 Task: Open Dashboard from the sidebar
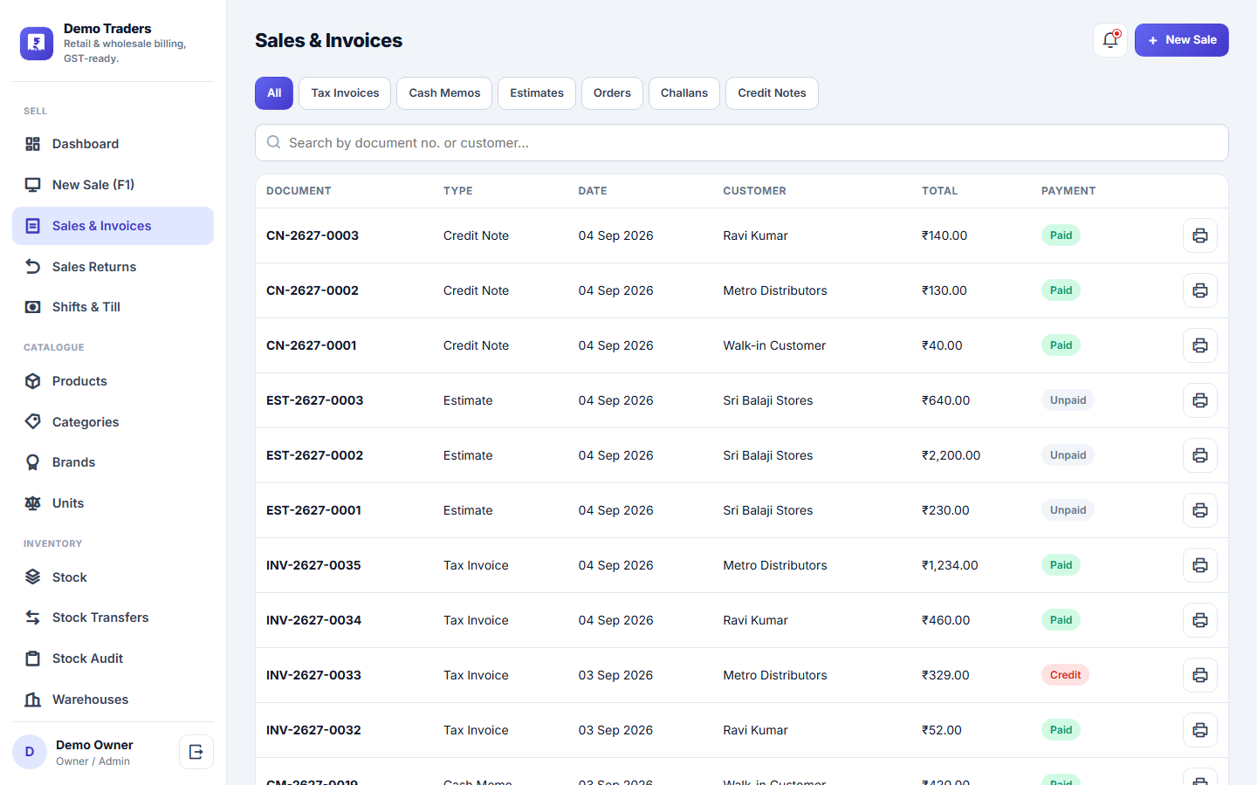[113, 144]
